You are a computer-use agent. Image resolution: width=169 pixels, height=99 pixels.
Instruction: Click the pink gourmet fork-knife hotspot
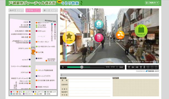pos(99,37)
